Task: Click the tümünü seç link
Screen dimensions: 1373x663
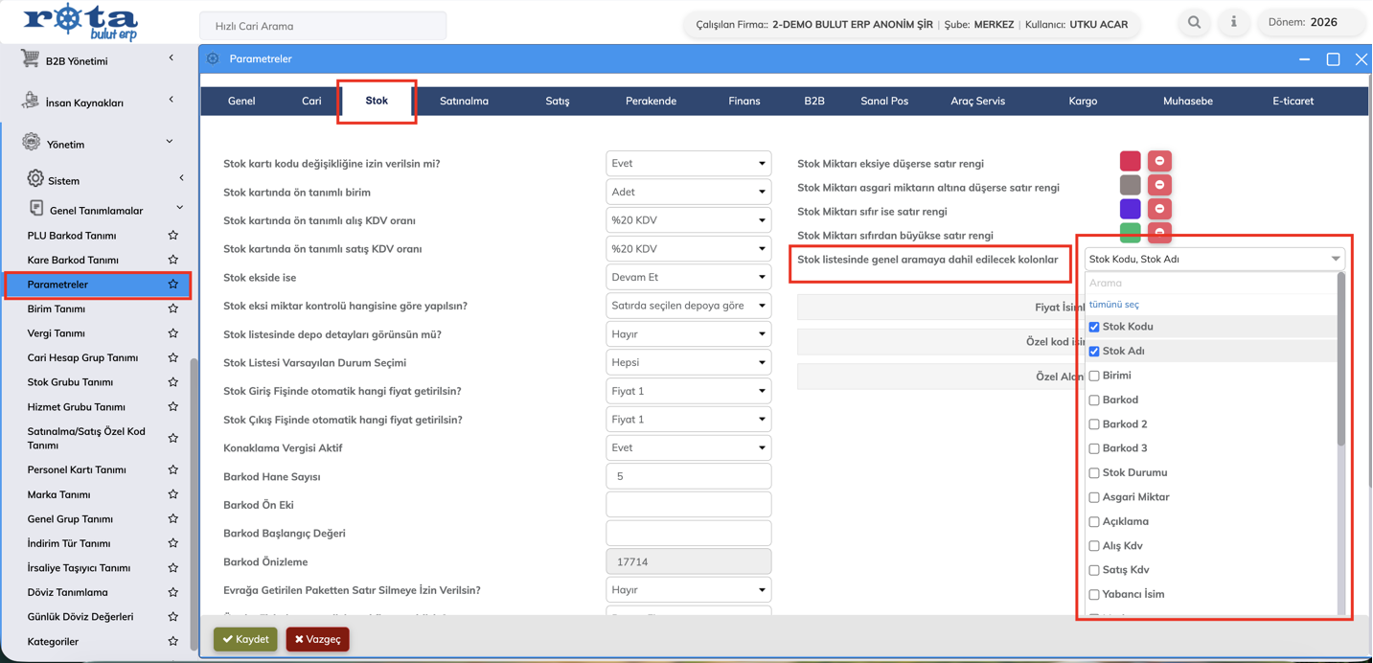Action: coord(1114,305)
